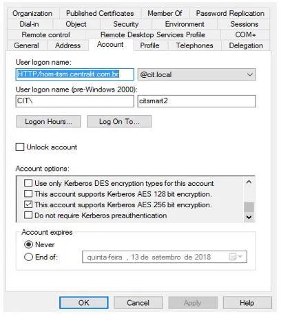This screenshot has height=316, width=281.
Task: Open the Delegation tab
Action: 246,45
